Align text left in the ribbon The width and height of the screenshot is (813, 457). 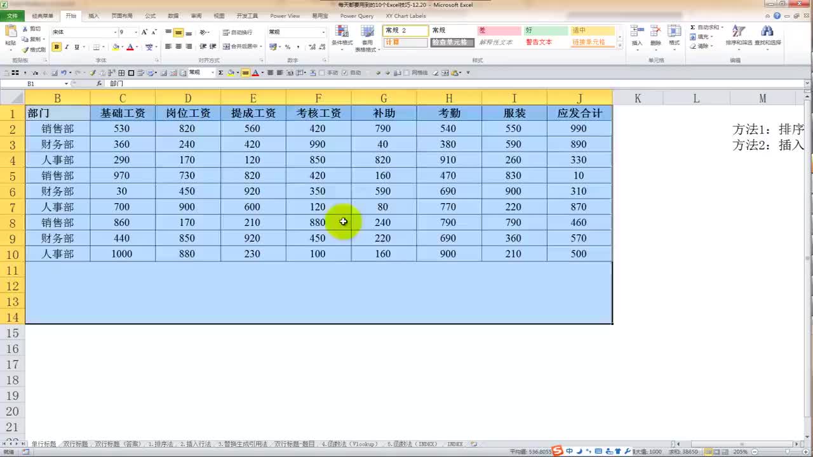tap(168, 46)
